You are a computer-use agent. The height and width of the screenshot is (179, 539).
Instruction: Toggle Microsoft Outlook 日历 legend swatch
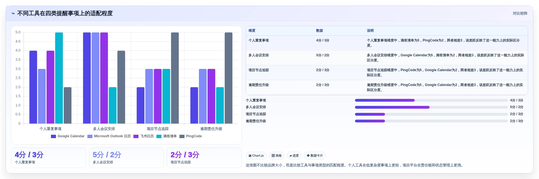[x=90, y=136]
